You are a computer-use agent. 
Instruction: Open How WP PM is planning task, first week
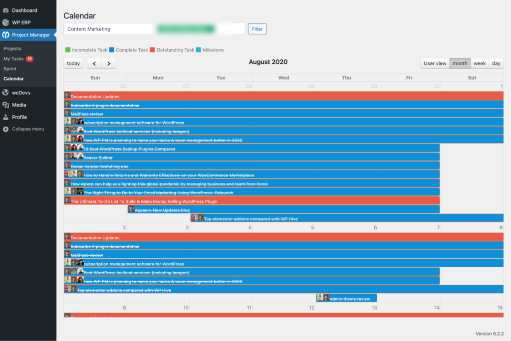click(283, 140)
